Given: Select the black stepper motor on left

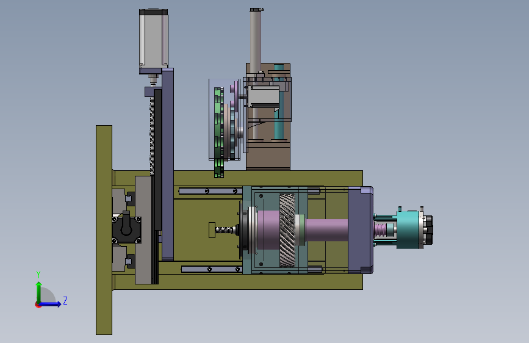Looking at the screenshot, I should 126,229.
